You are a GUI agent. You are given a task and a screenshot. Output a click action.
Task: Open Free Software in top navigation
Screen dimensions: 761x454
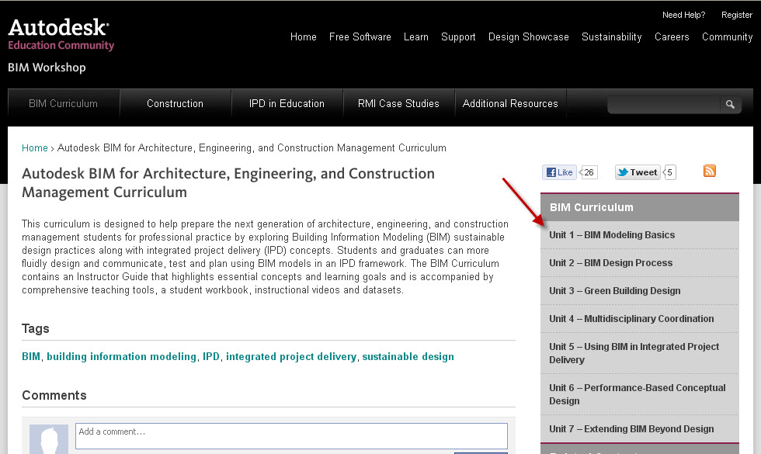point(360,37)
